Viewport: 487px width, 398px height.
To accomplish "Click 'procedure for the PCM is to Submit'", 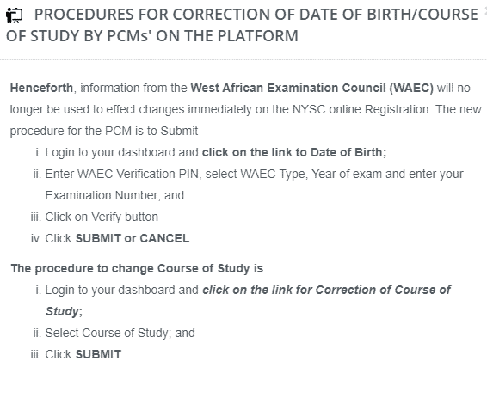I will point(104,131).
